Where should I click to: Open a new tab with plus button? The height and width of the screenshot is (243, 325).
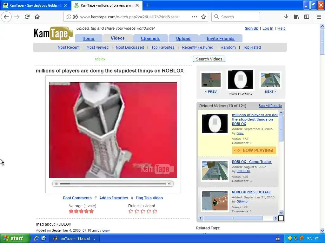tap(148, 5)
